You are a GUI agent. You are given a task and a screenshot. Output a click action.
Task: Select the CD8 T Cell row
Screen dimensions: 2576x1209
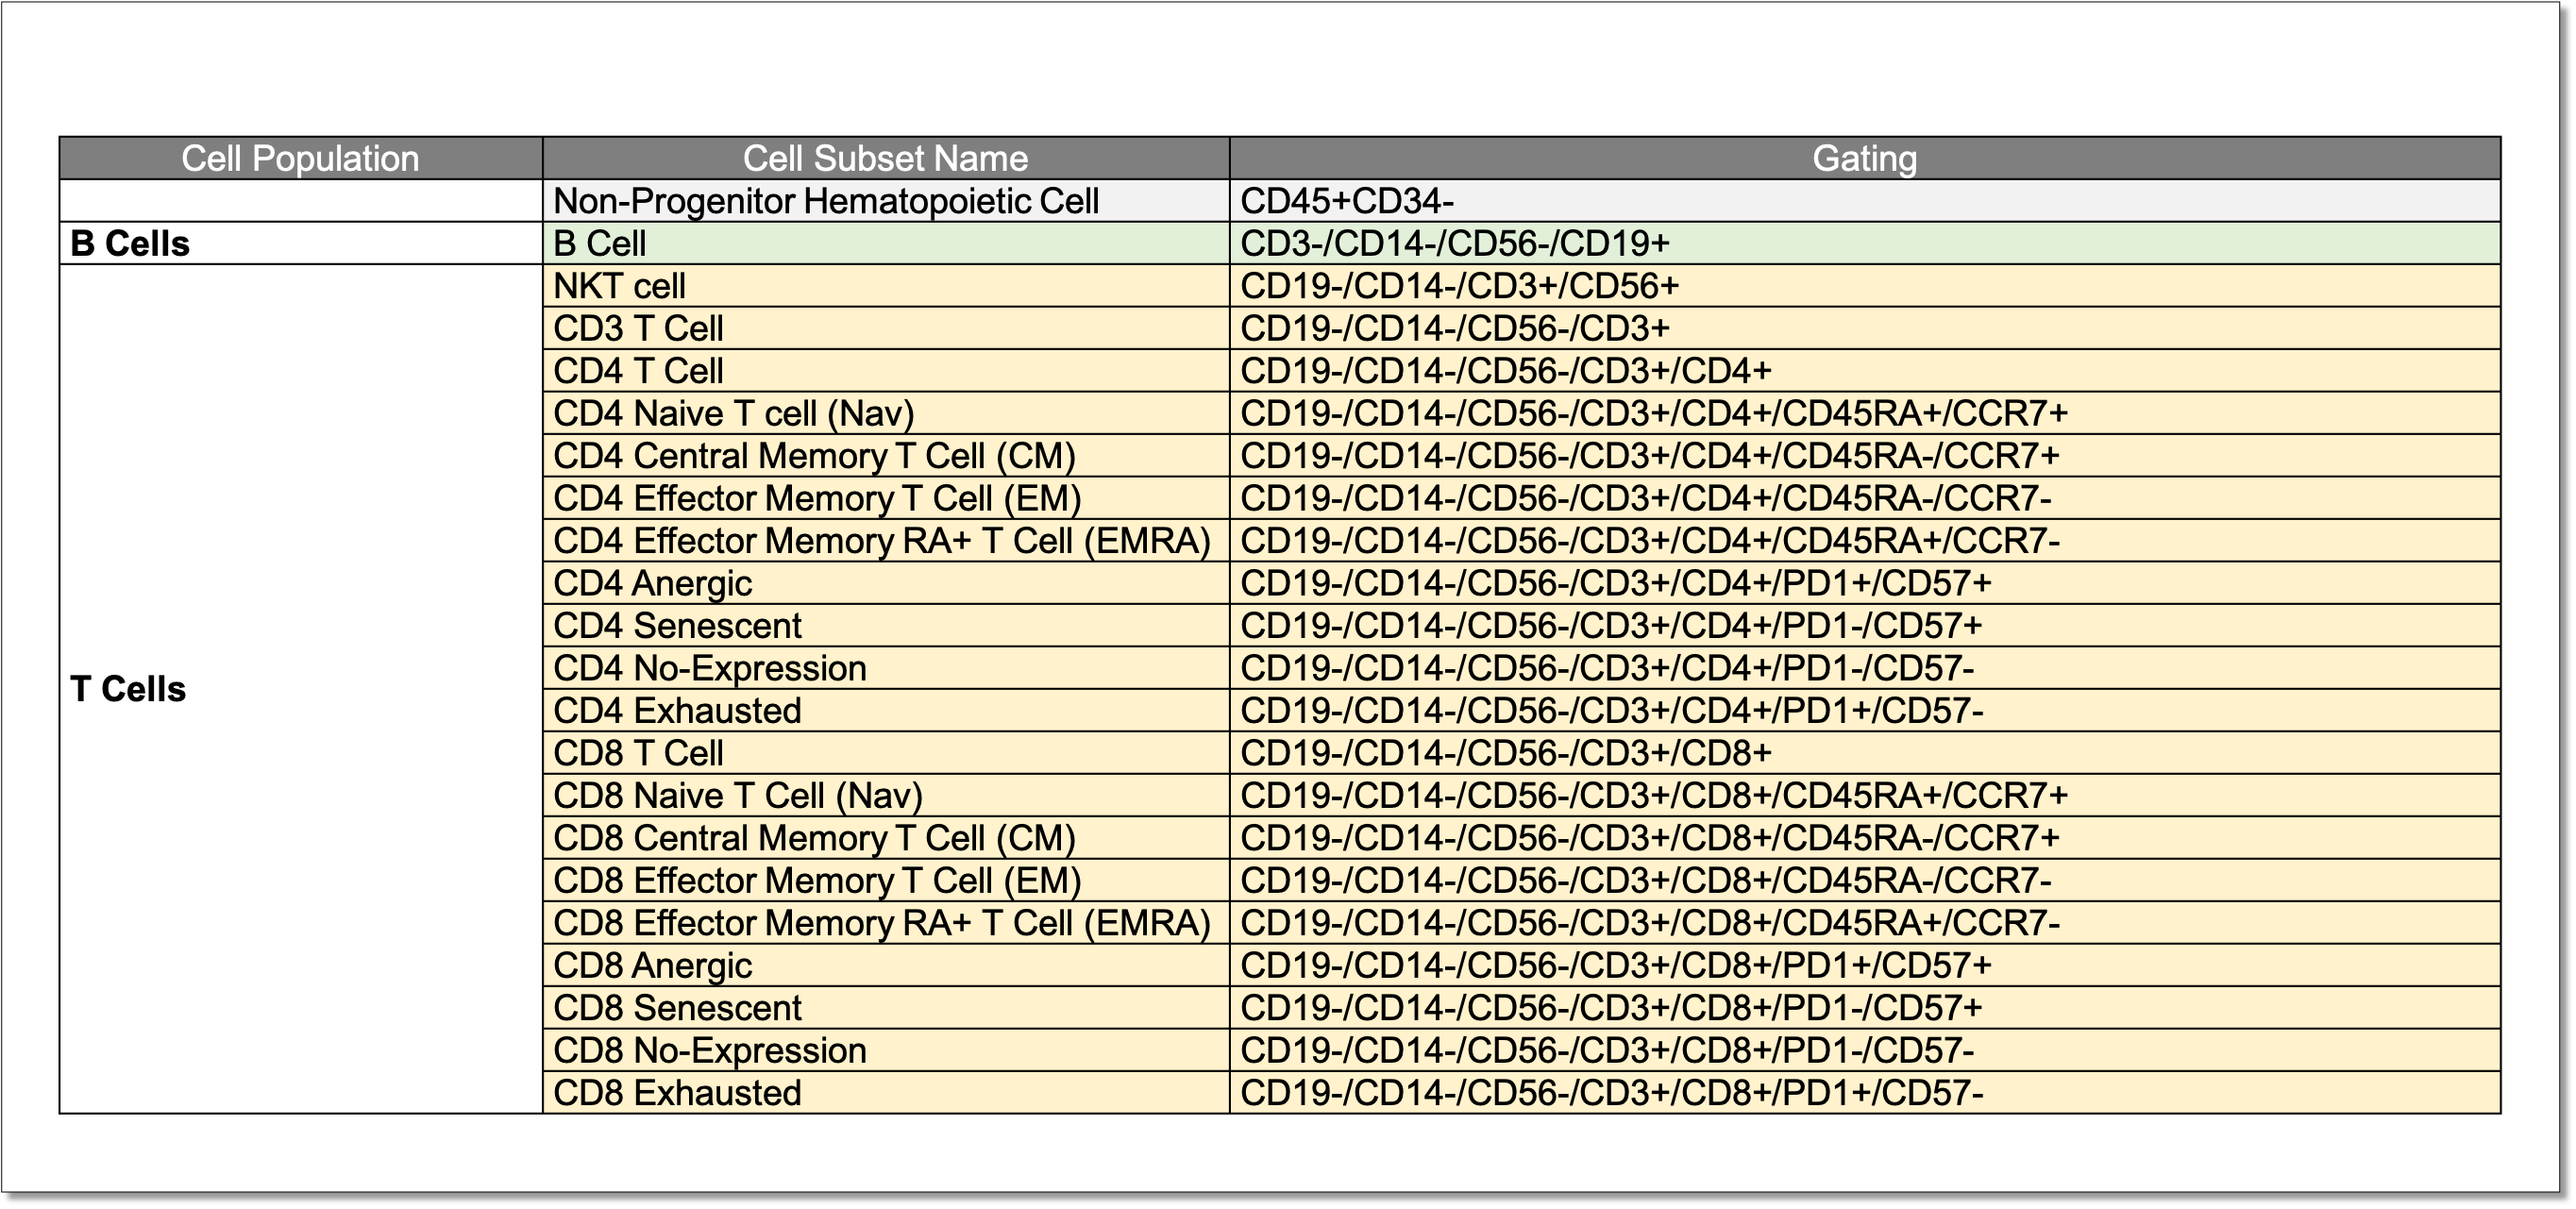639,753
